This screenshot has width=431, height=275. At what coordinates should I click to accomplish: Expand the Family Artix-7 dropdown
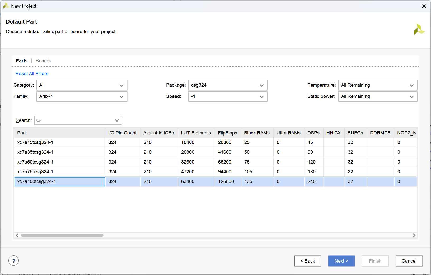click(82, 97)
